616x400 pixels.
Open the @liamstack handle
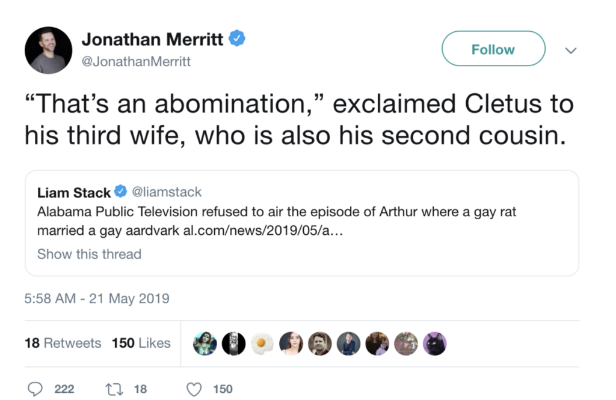[x=167, y=192]
